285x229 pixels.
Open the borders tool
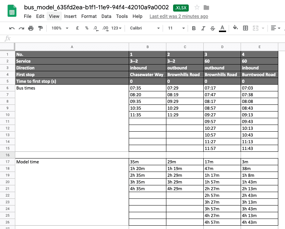[245, 28]
